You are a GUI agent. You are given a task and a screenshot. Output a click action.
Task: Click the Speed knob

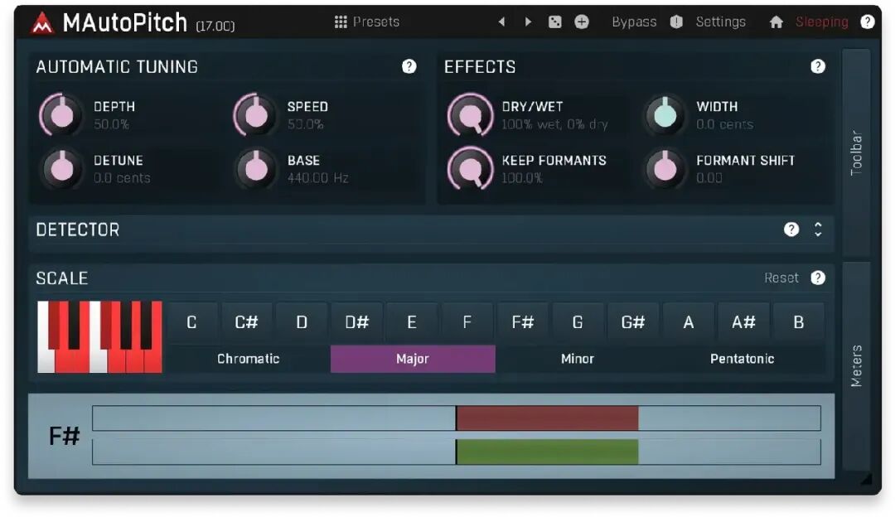click(255, 115)
